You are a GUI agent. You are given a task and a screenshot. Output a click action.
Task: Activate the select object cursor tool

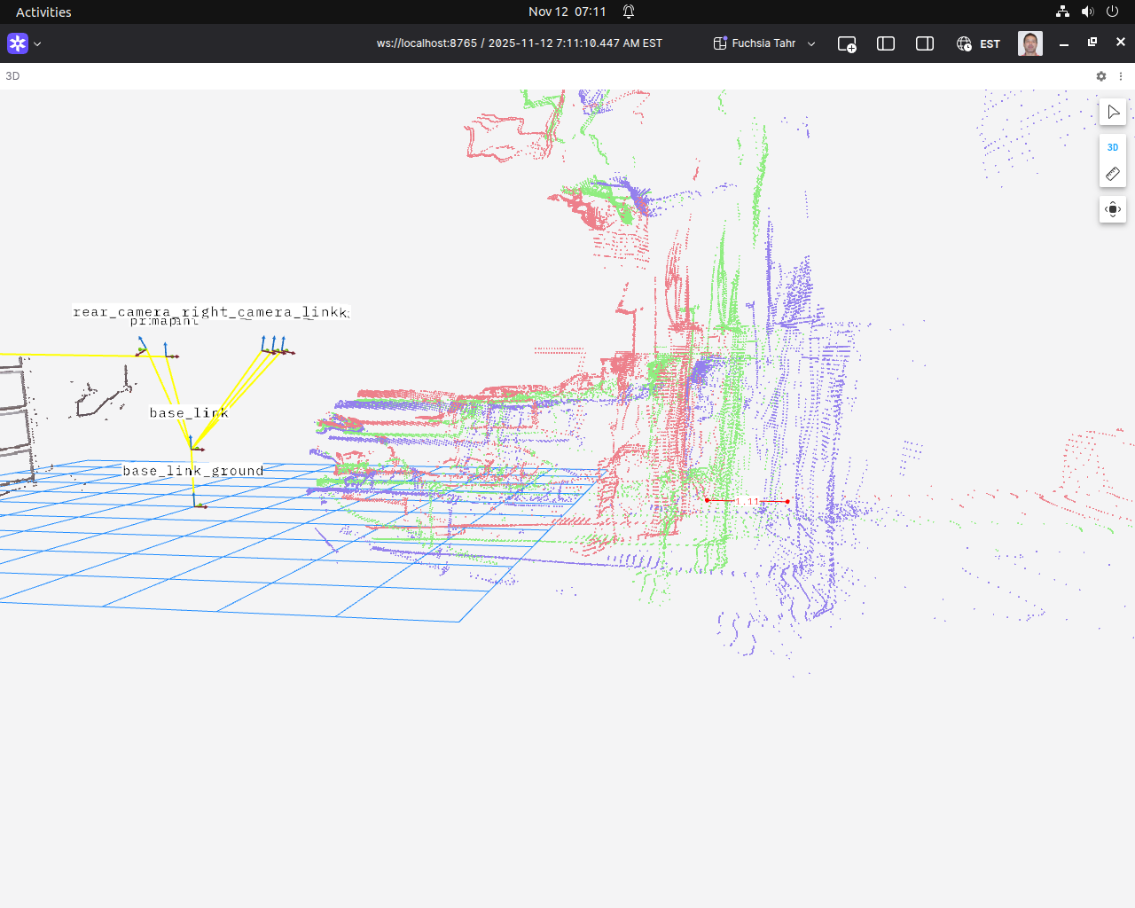tap(1113, 112)
